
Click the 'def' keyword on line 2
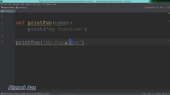(20, 23)
